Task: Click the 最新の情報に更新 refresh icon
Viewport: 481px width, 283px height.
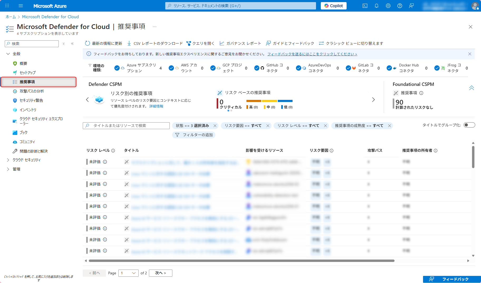Action: [88, 43]
